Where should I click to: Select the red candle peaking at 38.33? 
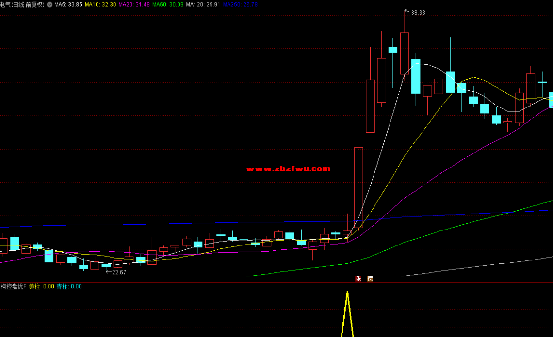405,53
